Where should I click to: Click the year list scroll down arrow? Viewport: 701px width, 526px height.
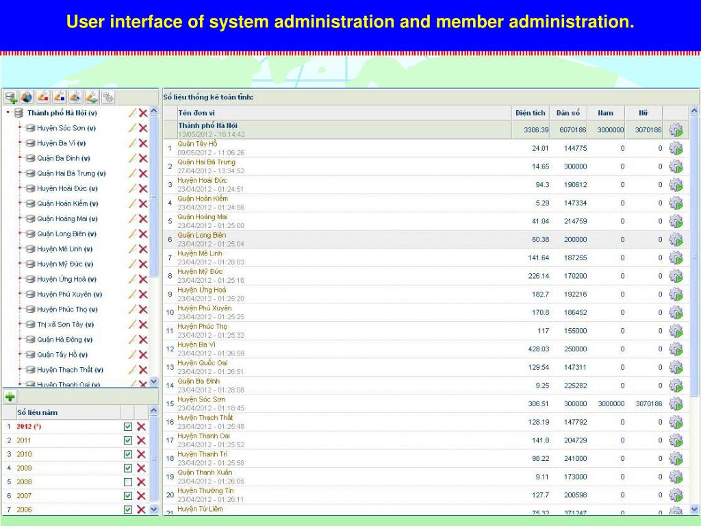pos(154,509)
